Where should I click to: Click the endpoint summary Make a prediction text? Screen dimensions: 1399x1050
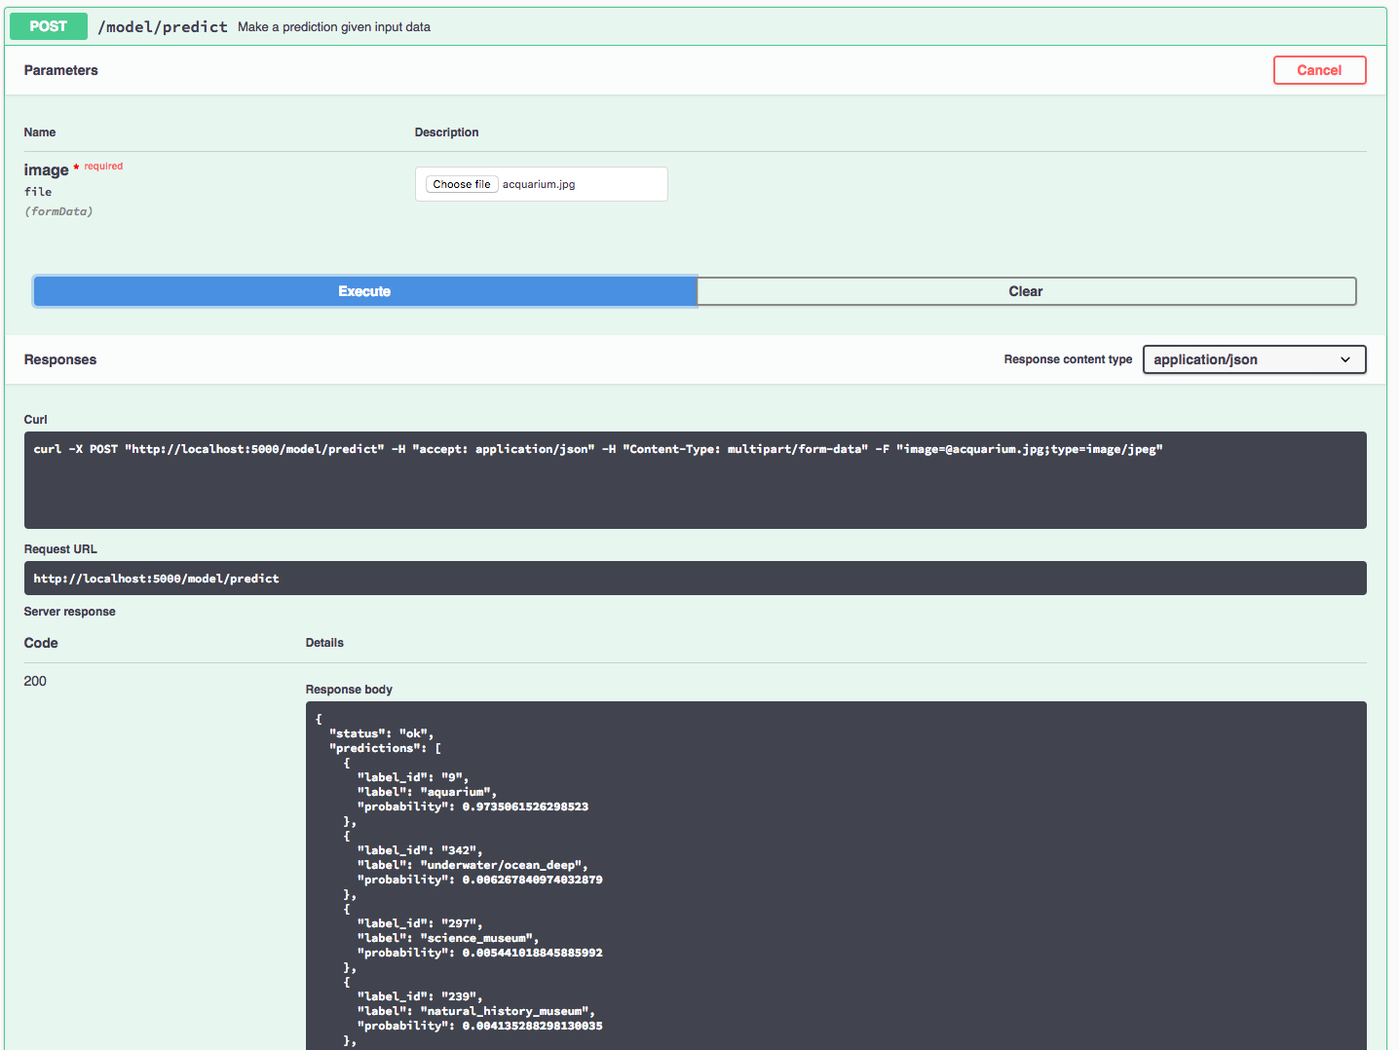334,27
